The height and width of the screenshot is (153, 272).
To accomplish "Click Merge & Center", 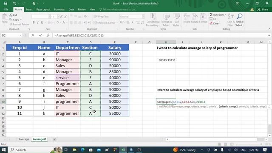I will pyautogui.click(x=105, y=23).
